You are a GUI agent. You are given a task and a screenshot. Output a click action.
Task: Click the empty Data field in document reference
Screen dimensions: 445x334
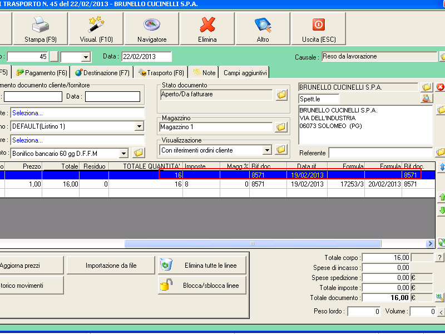(x=112, y=96)
